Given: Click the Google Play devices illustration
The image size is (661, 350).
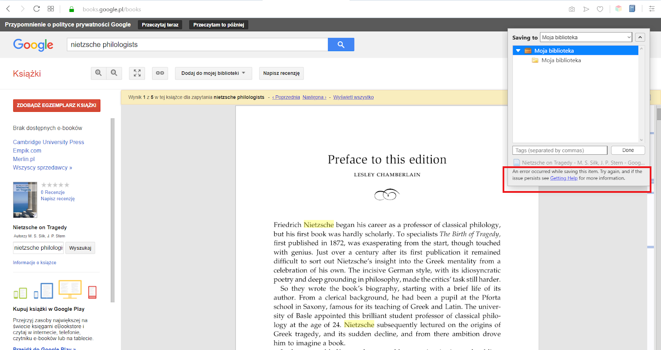Looking at the screenshot, I should click(x=55, y=290).
